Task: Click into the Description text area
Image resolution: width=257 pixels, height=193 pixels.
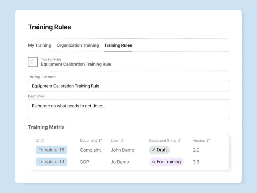Action: coord(128,109)
